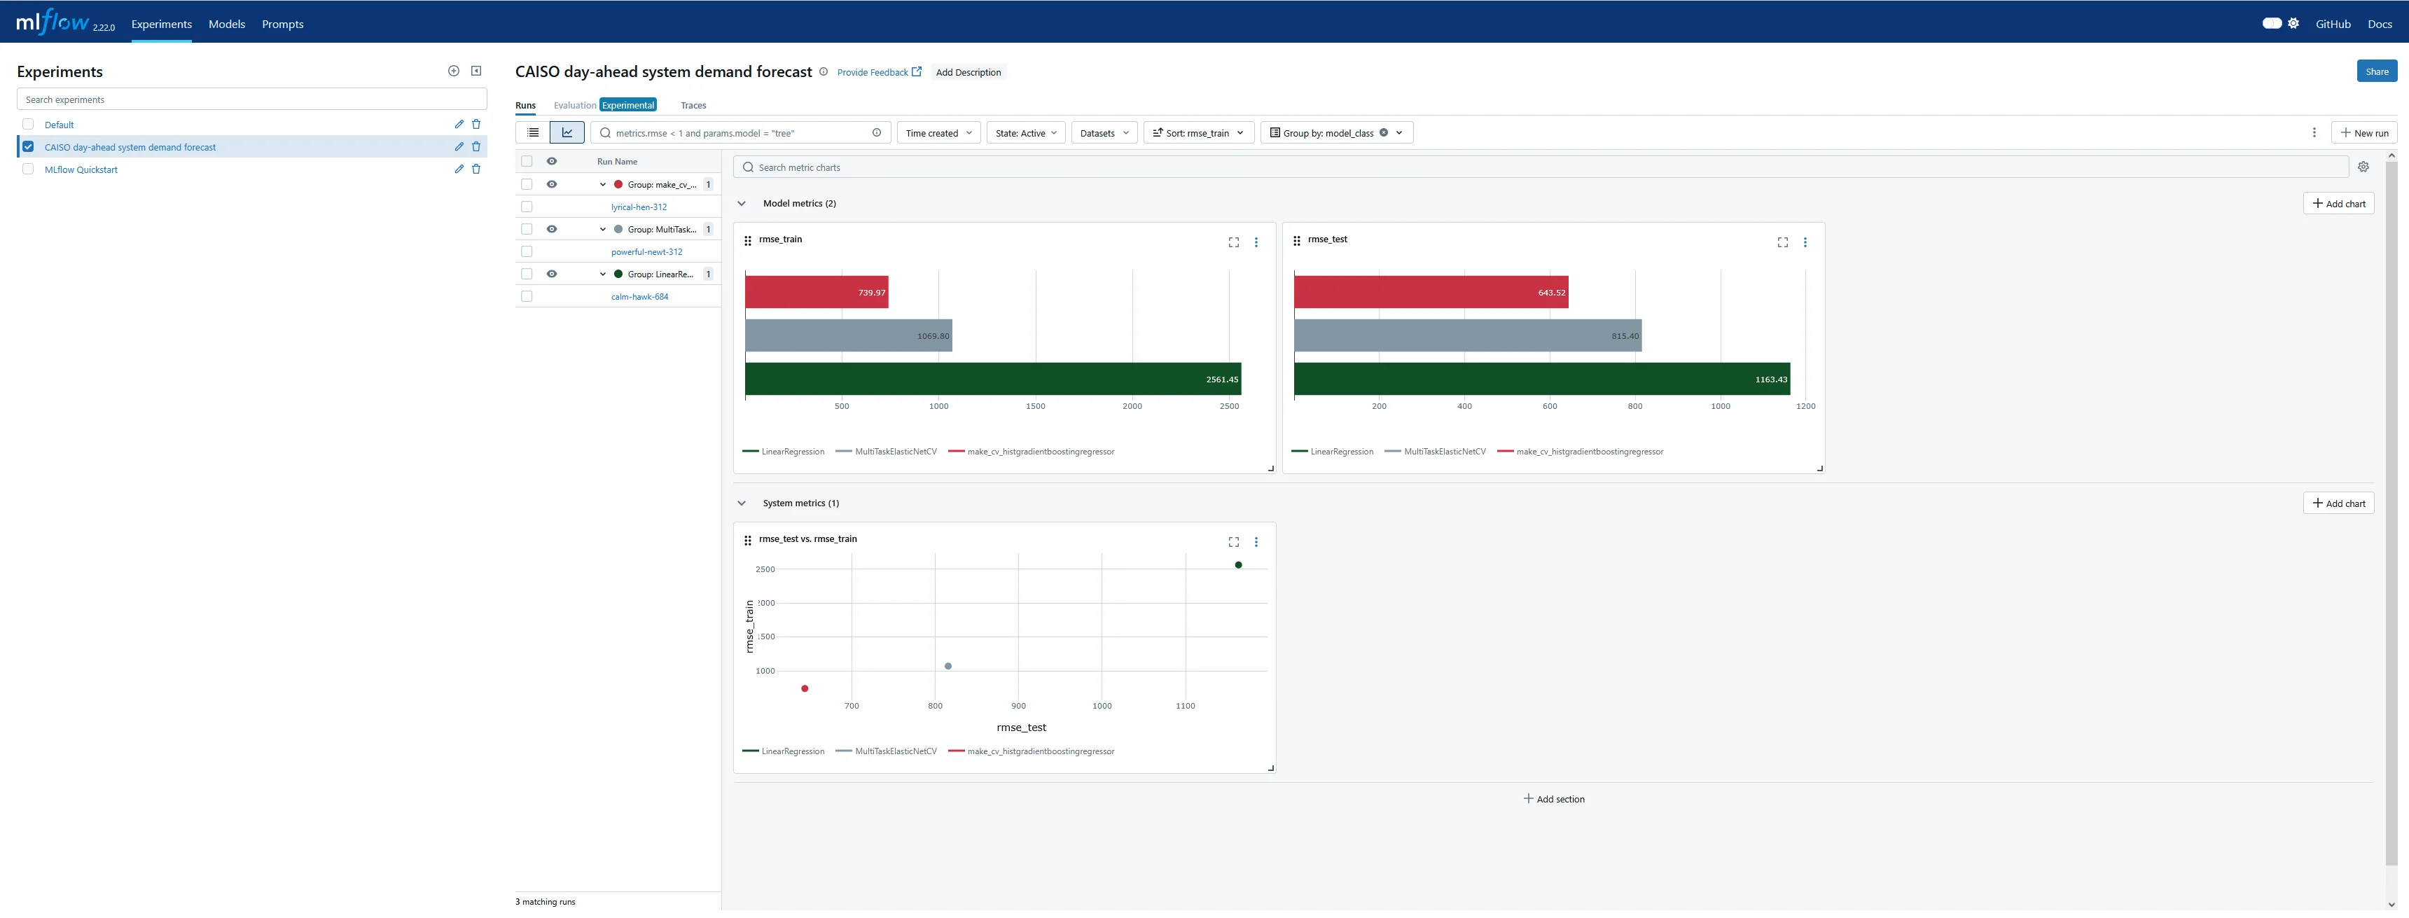Screen dimensions: 2409x918
Task: Click the New run button
Action: click(x=2364, y=132)
